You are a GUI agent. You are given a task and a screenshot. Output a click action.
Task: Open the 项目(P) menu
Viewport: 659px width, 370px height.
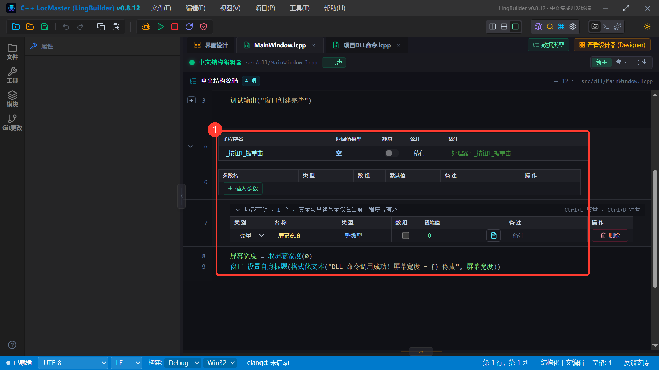pos(265,8)
